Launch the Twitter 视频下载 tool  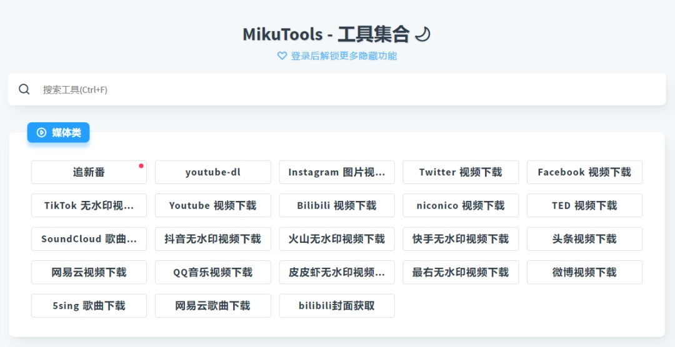click(461, 172)
